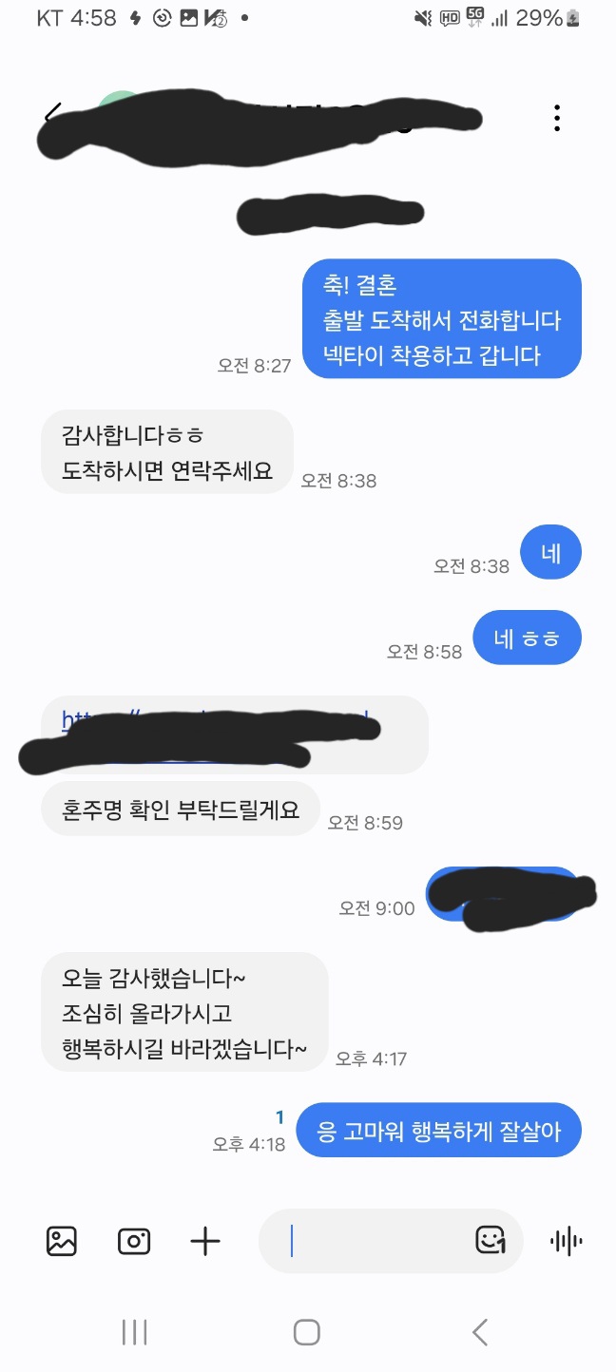
Task: Tap the battery percentage in status bar
Action: click(540, 17)
